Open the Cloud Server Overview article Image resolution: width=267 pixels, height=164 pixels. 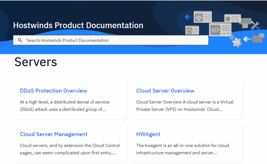(x=165, y=91)
